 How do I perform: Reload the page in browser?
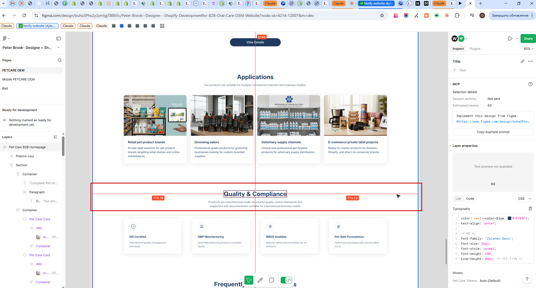[24, 15]
